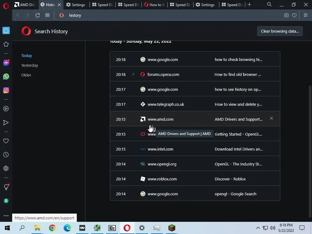
Task: Switch to the Settings tab right of 'How to'
Action: (x=205, y=5)
